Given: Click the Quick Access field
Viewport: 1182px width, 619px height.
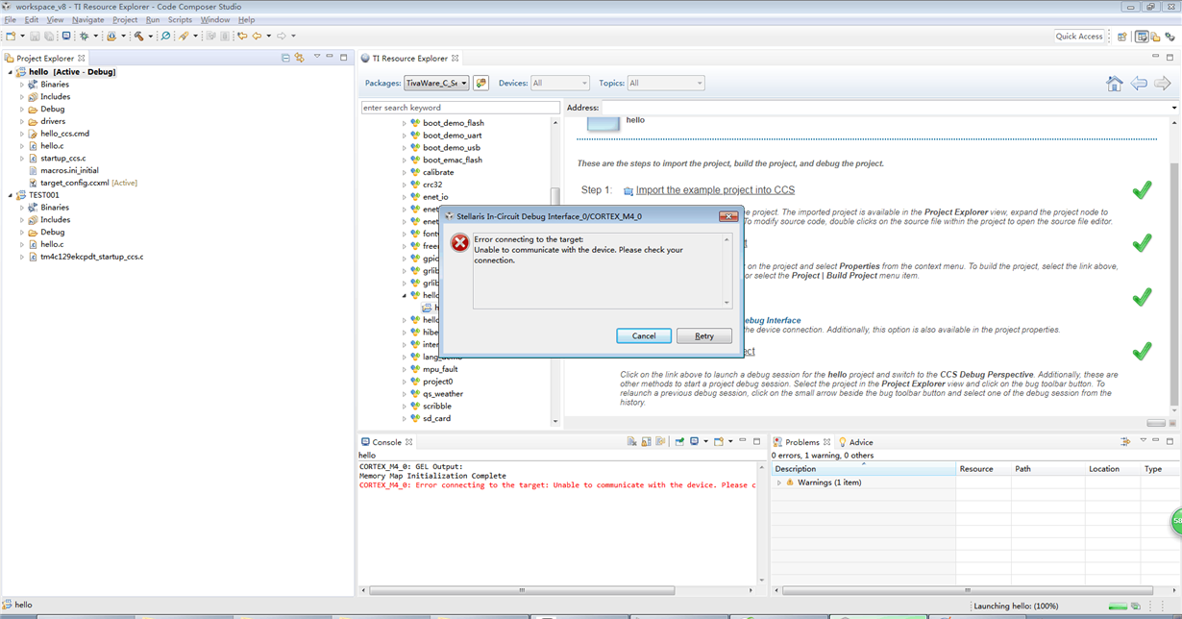Looking at the screenshot, I should 1079,37.
